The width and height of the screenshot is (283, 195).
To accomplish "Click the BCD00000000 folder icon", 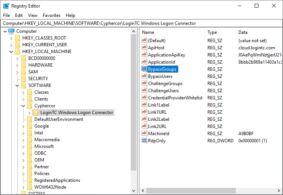I will [x=24, y=58].
